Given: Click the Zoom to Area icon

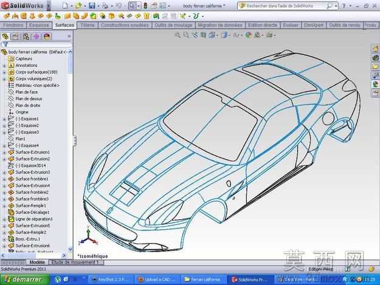Looking at the screenshot, I should tap(186, 35).
